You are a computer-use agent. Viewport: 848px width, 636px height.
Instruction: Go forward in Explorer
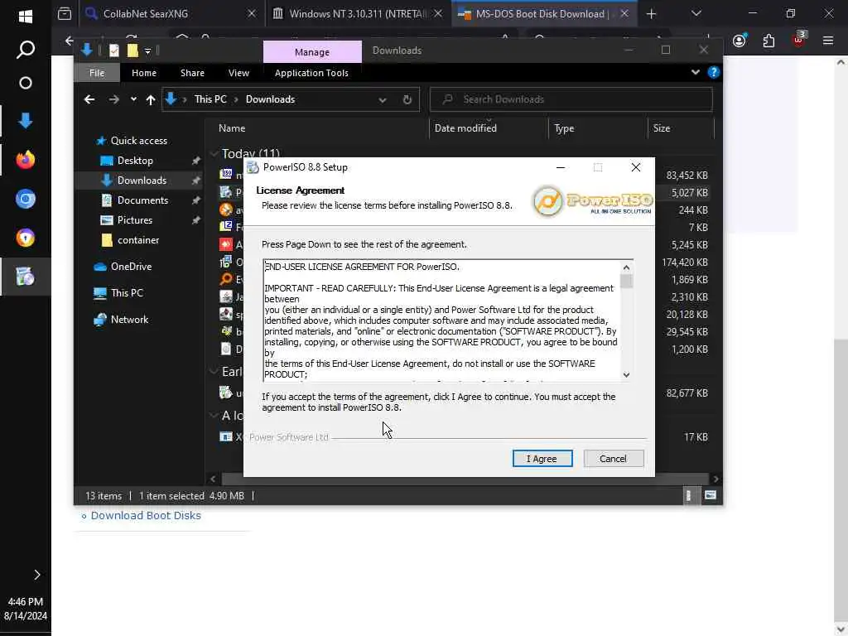click(113, 99)
